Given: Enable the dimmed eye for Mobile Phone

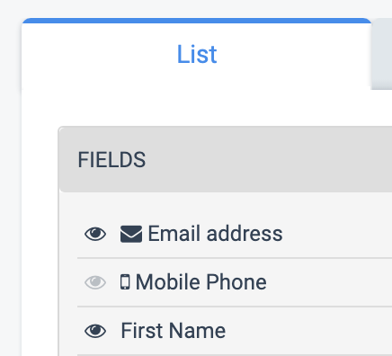Looking at the screenshot, I should tap(95, 282).
